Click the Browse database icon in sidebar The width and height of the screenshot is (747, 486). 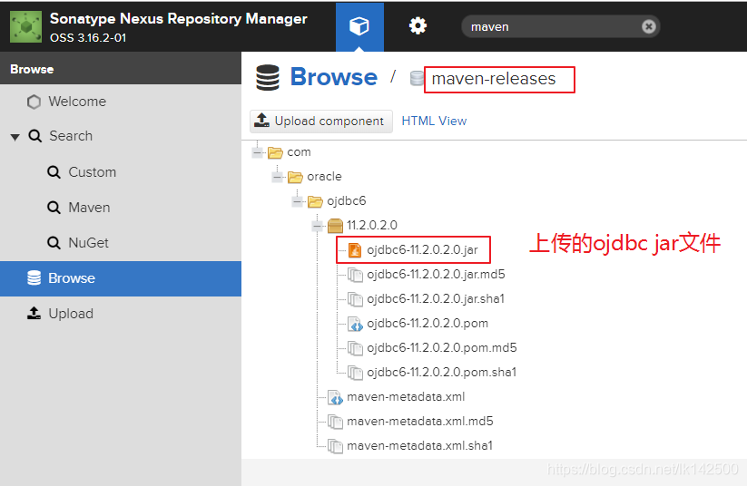(34, 278)
